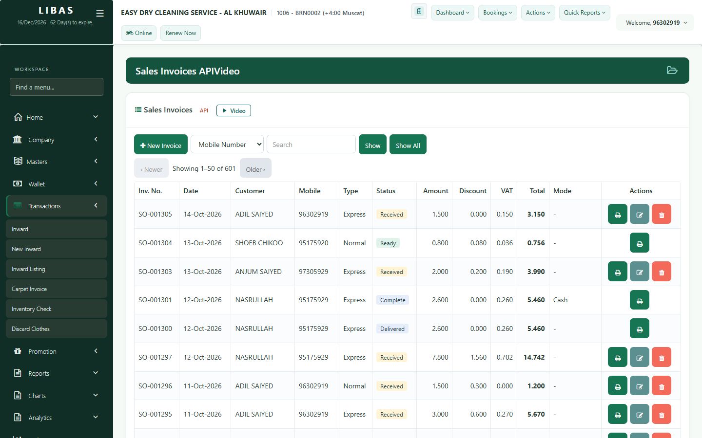
Task: Print invoice SO-001305
Action: tap(618, 214)
